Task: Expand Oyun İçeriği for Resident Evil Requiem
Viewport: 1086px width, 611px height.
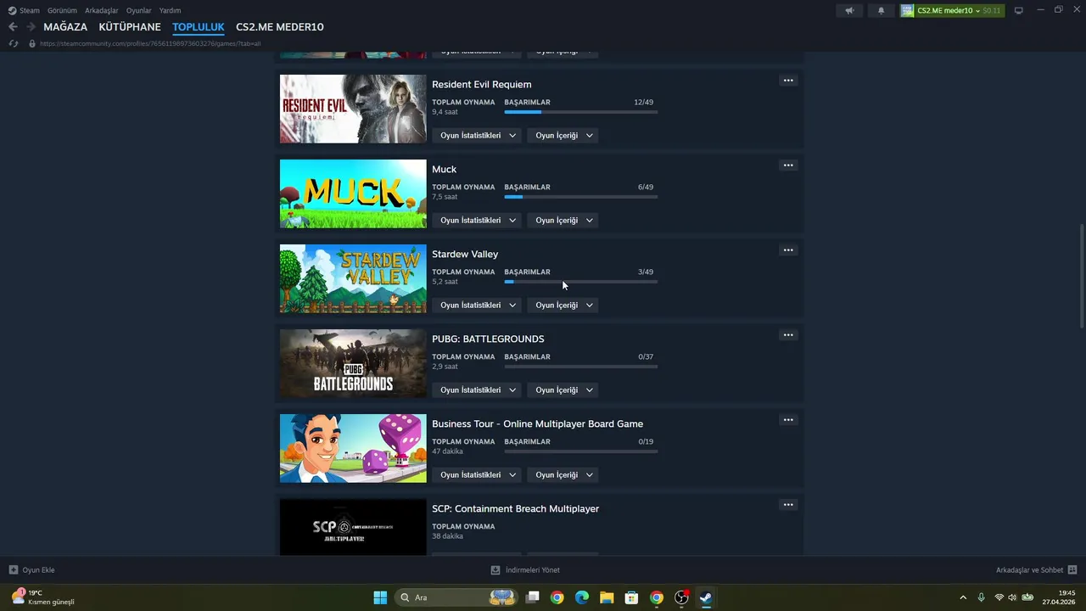Action: [563, 136]
